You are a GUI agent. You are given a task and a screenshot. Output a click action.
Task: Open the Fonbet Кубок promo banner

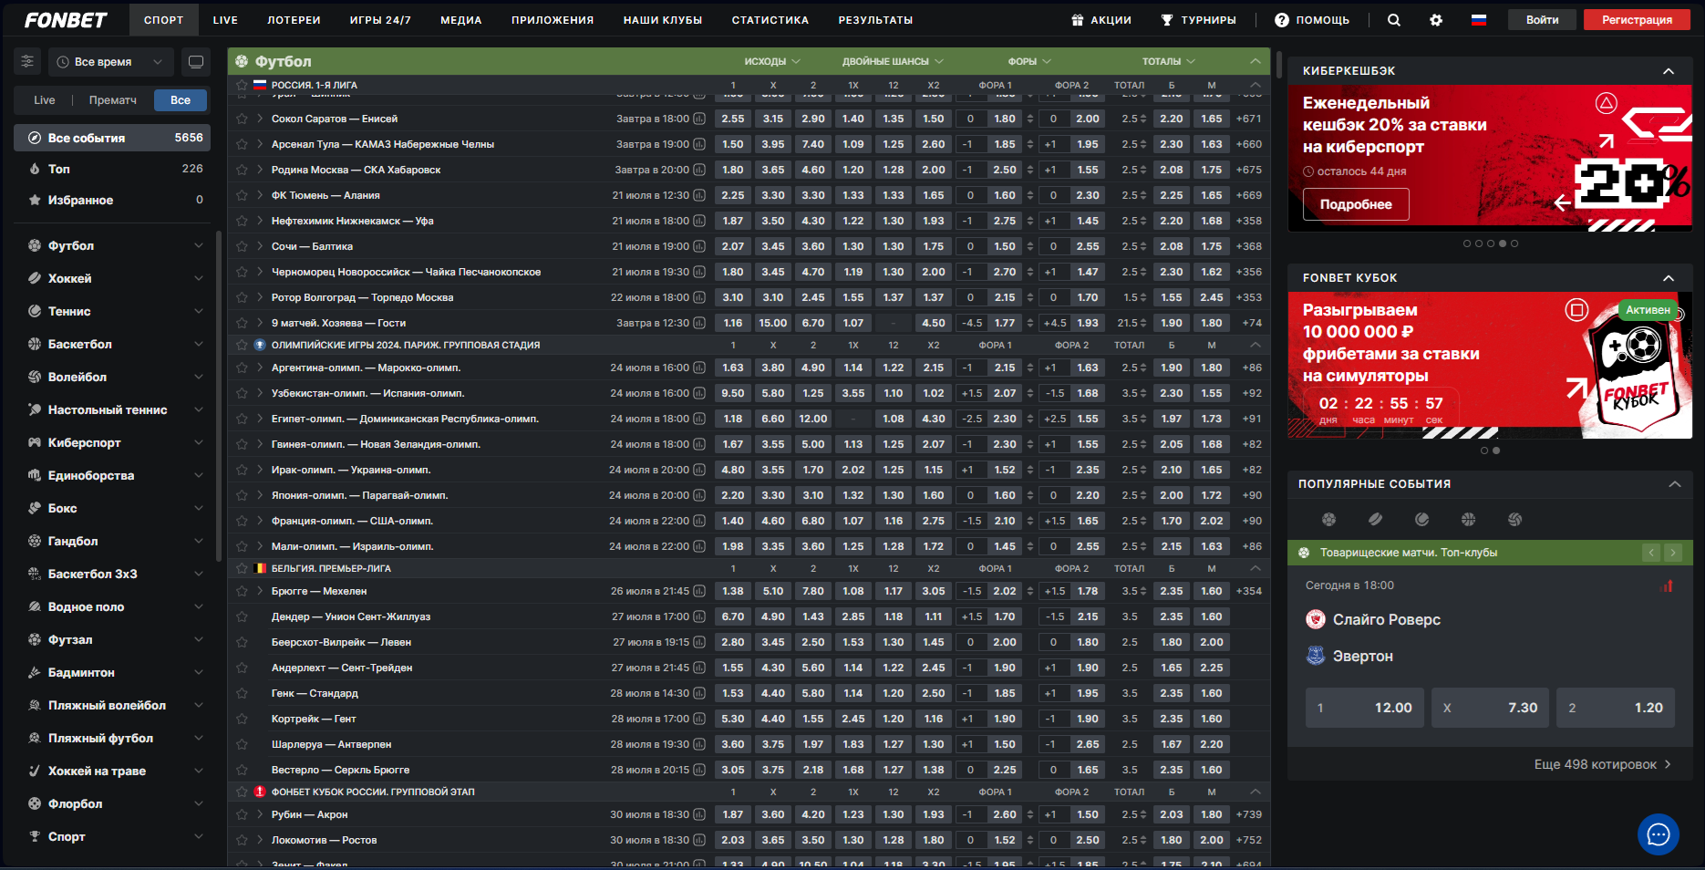click(1489, 365)
